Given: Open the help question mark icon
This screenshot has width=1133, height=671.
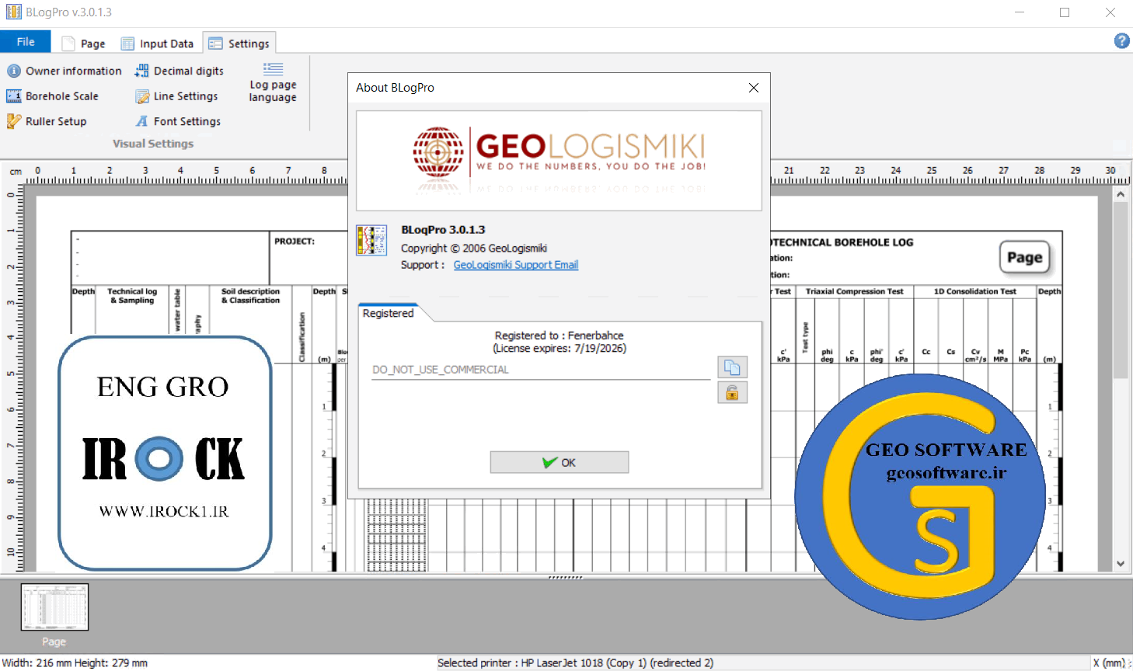Looking at the screenshot, I should [1121, 41].
